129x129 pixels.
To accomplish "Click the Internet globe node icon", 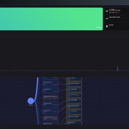I will pyautogui.click(x=31, y=101).
